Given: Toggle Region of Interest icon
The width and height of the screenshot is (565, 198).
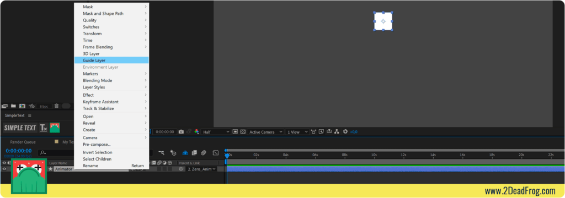Looking at the screenshot, I should [x=235, y=132].
